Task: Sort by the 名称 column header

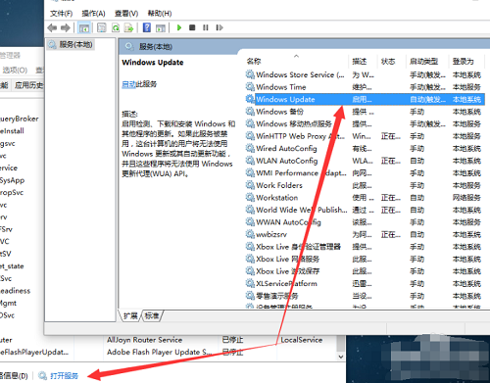Action: (254, 61)
